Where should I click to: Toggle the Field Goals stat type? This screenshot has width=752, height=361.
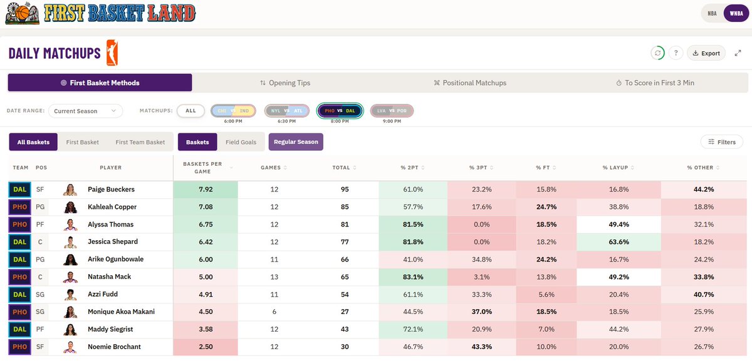coord(241,142)
